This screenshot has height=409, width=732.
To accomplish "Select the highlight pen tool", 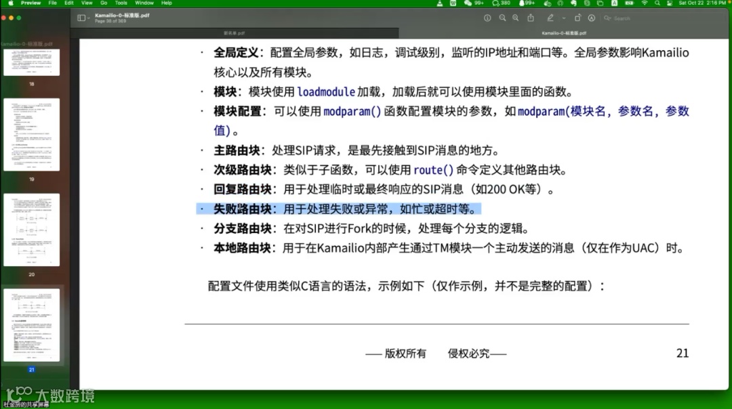I will tap(550, 18).
